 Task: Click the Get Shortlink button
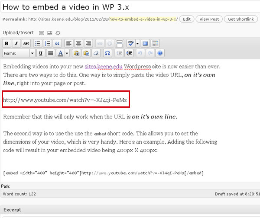tap(241, 19)
